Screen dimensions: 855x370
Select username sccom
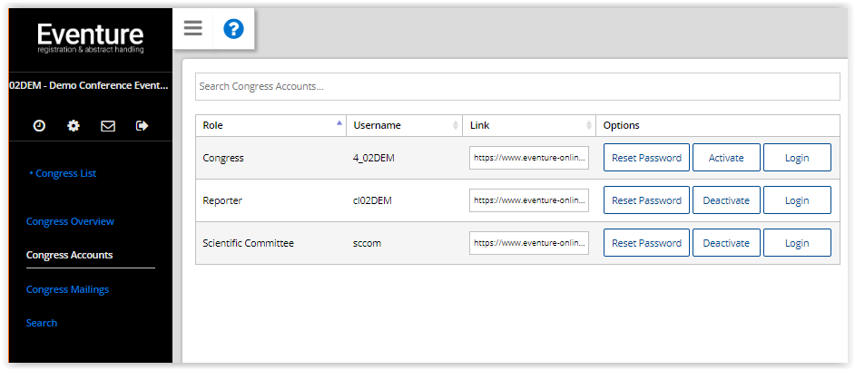pyautogui.click(x=367, y=243)
